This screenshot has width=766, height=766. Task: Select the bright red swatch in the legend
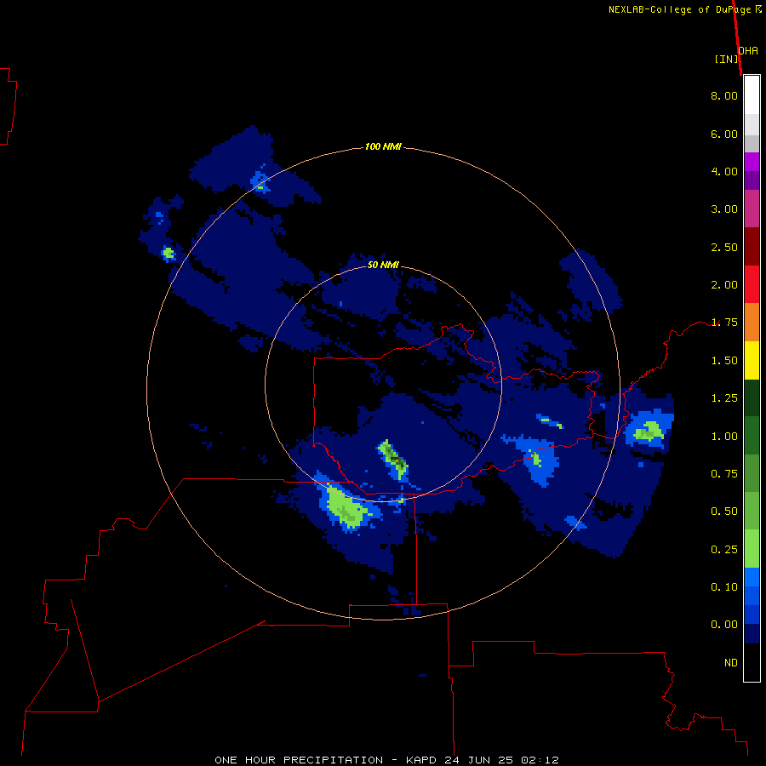click(752, 285)
